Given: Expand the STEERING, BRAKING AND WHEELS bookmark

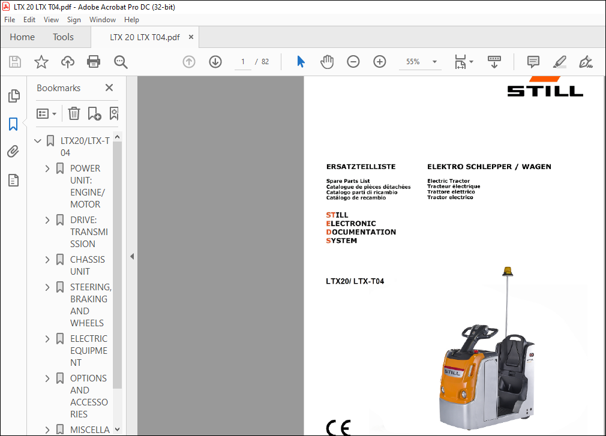Looking at the screenshot, I should coord(47,287).
